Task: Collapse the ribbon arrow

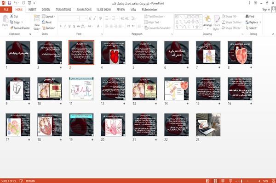Action: [273, 34]
